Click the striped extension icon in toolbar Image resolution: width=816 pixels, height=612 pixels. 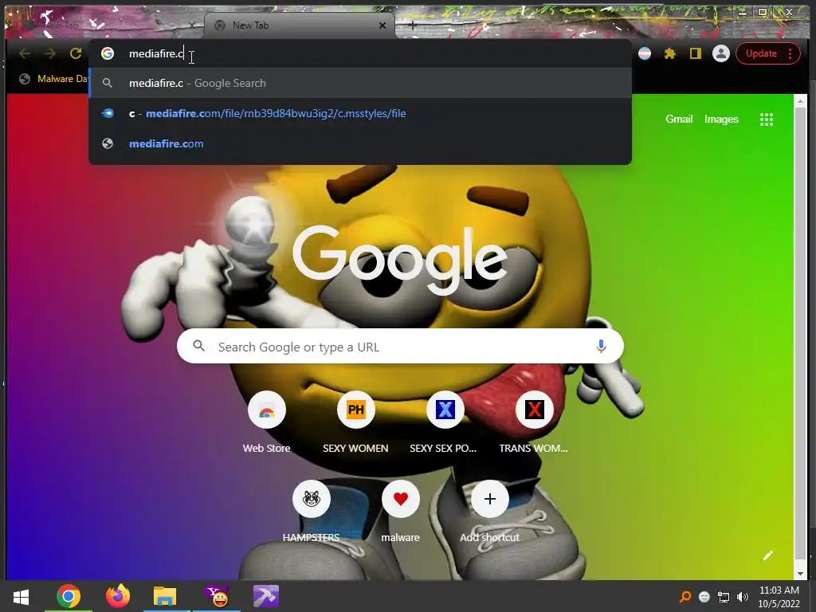(x=644, y=53)
